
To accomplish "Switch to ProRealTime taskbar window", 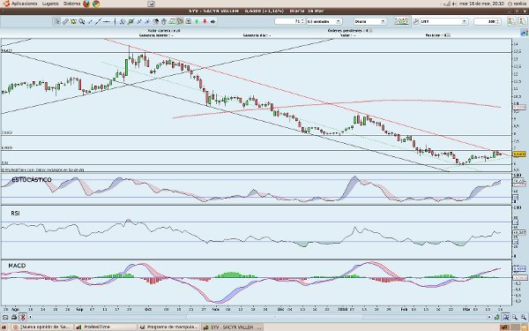I will pyautogui.click(x=105, y=327).
